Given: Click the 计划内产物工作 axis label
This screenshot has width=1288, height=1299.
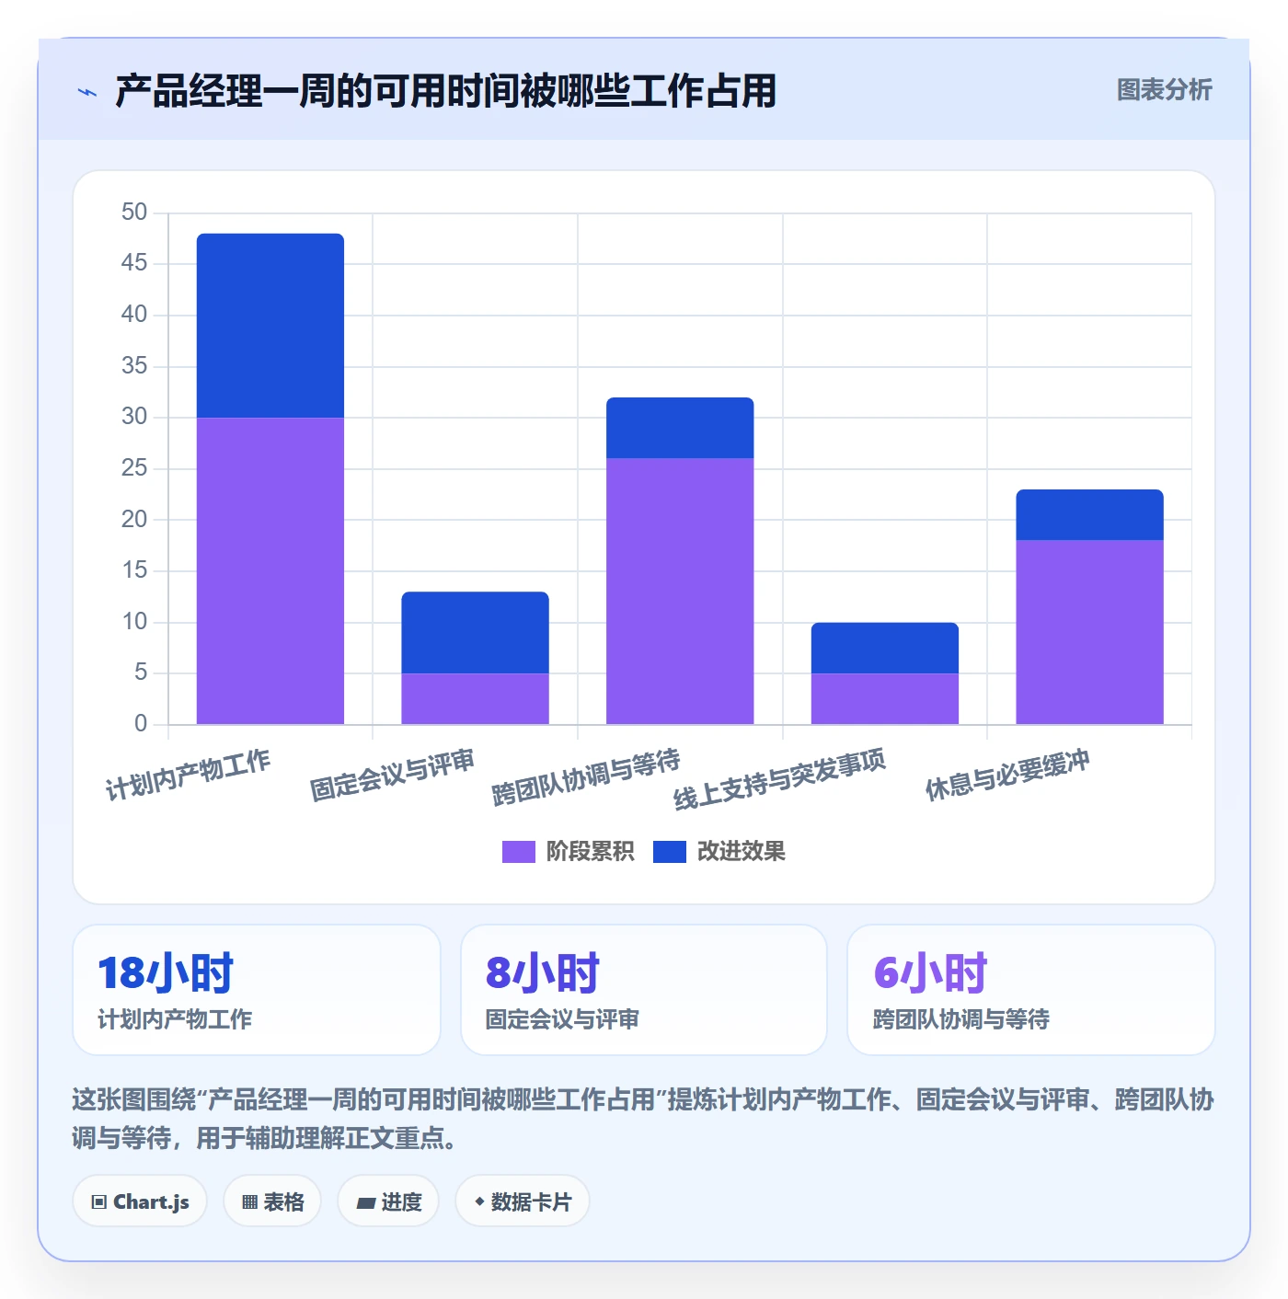Looking at the screenshot, I should (188, 775).
